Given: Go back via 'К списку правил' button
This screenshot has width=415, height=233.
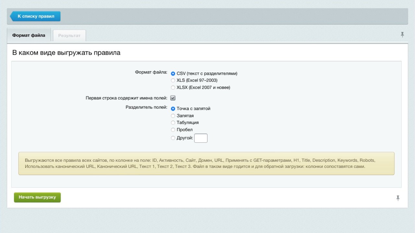Looking at the screenshot, I should coord(35,16).
